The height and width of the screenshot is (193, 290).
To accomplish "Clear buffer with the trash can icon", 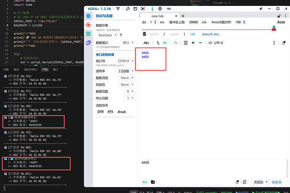I will point(145,34).
